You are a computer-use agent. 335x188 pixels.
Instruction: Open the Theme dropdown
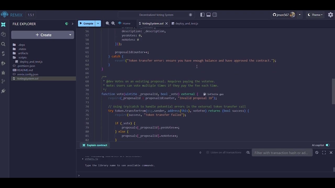(x=315, y=15)
